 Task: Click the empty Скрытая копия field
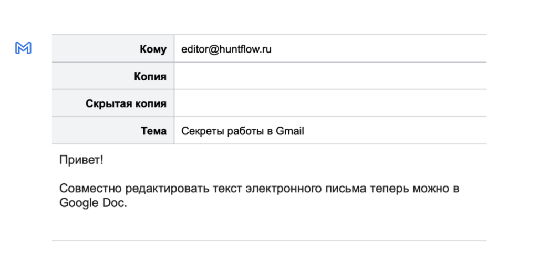pos(330,103)
